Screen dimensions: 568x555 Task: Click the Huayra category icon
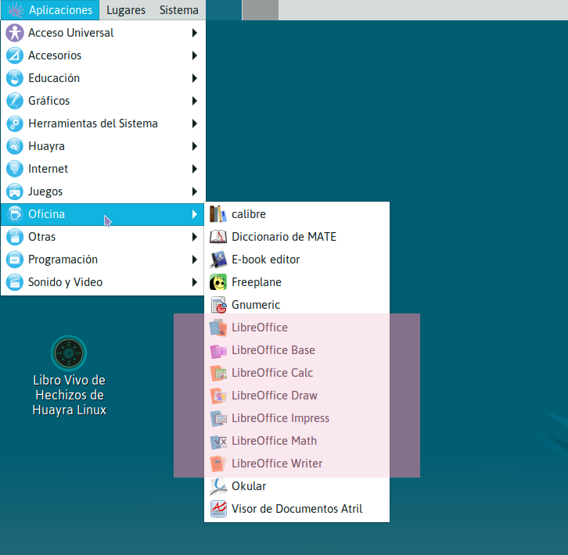click(15, 146)
